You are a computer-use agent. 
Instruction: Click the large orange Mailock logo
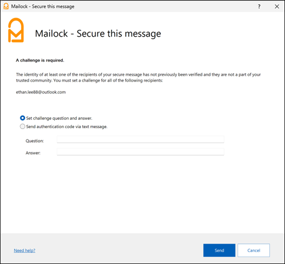[16, 30]
